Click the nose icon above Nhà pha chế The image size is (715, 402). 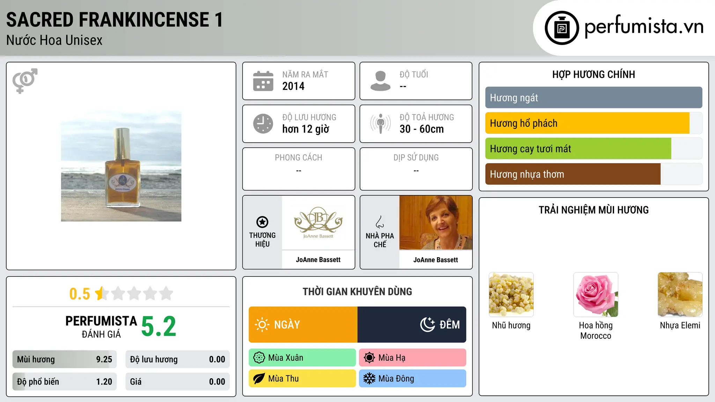pyautogui.click(x=380, y=222)
